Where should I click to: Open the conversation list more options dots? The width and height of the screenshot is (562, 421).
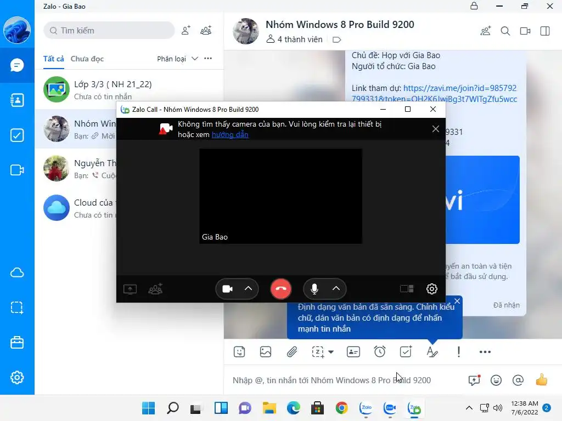coord(208,58)
